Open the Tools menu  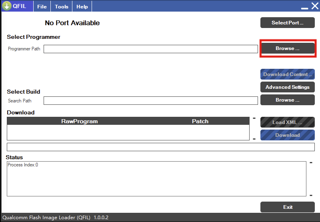(62, 6)
